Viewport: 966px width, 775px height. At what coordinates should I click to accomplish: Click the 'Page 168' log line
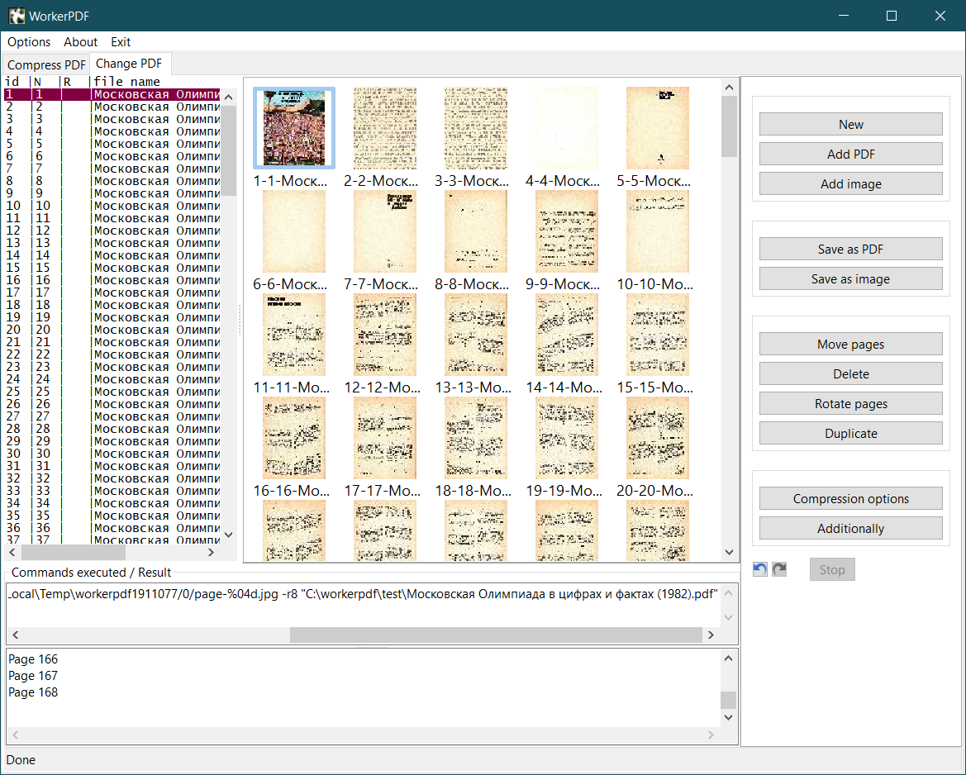[33, 692]
